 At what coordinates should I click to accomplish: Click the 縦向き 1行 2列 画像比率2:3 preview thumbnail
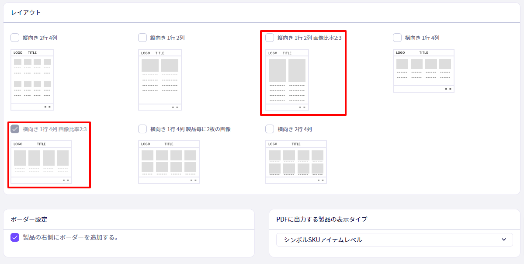pos(287,80)
